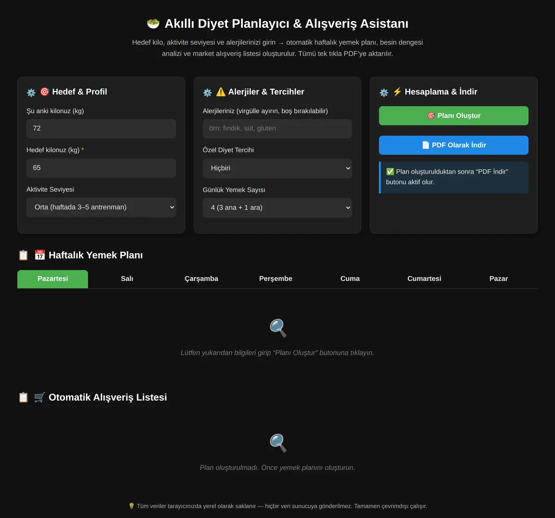This screenshot has height=518, width=555.
Task: Expand the Günlük Yemek Sayısı dropdown
Action: [277, 208]
